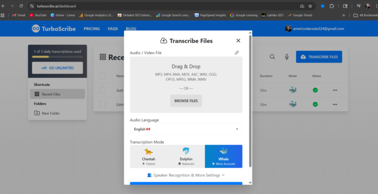Toggle checkbox for the 'Limi' file row
Image resolution: width=378 pixels, height=194 pixels.
pos(102,104)
